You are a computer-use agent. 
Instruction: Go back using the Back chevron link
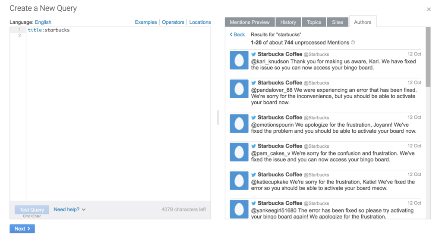coord(237,34)
